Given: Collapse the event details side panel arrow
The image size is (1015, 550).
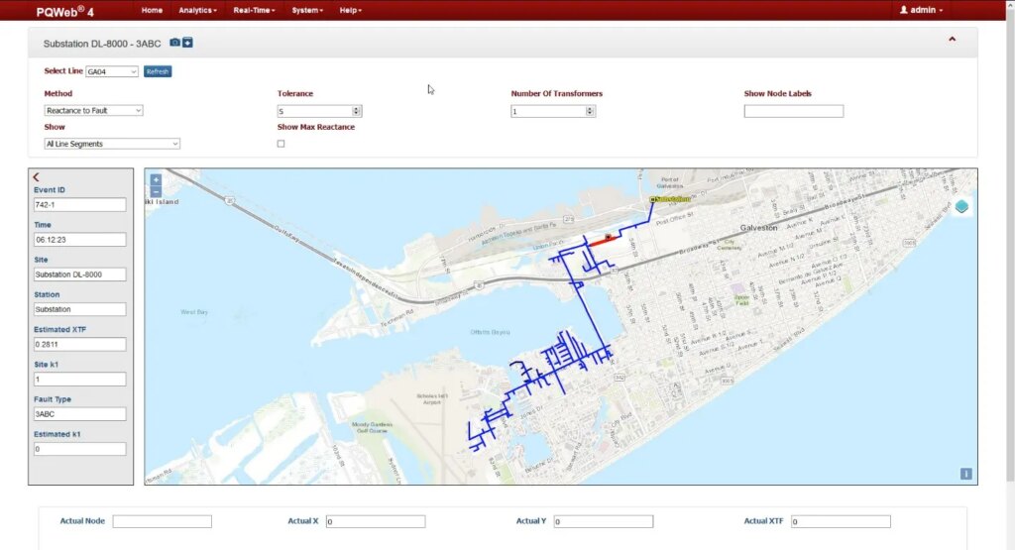Looking at the screenshot, I should (x=37, y=176).
